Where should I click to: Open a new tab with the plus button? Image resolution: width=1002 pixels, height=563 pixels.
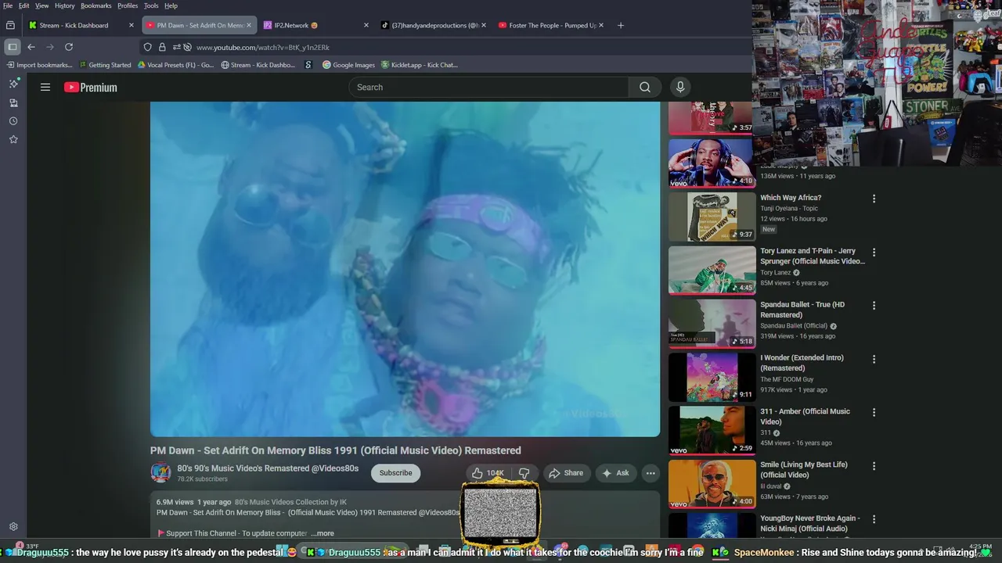(621, 25)
